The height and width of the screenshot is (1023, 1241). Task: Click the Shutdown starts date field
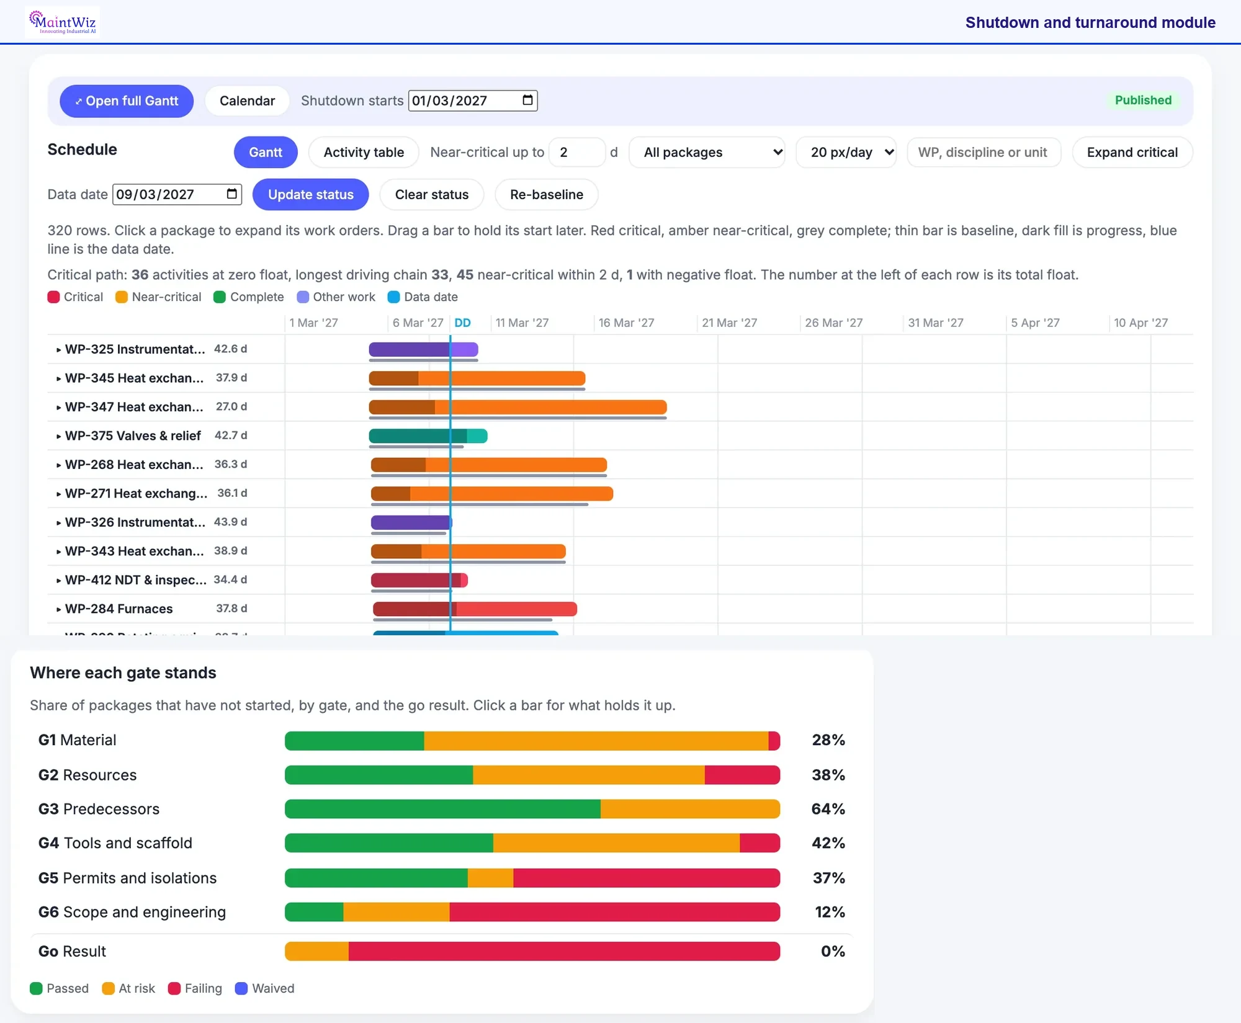click(x=473, y=101)
